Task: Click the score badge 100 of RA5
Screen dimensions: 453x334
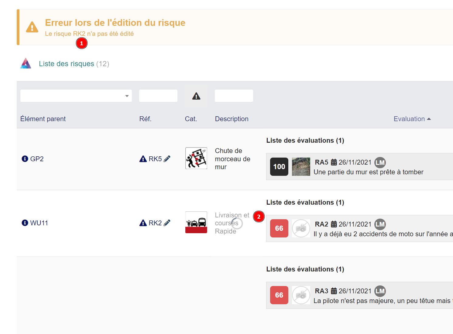Action: point(279,166)
